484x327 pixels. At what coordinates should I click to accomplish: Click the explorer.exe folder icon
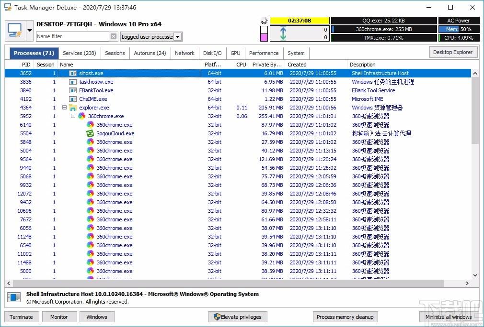(73, 108)
